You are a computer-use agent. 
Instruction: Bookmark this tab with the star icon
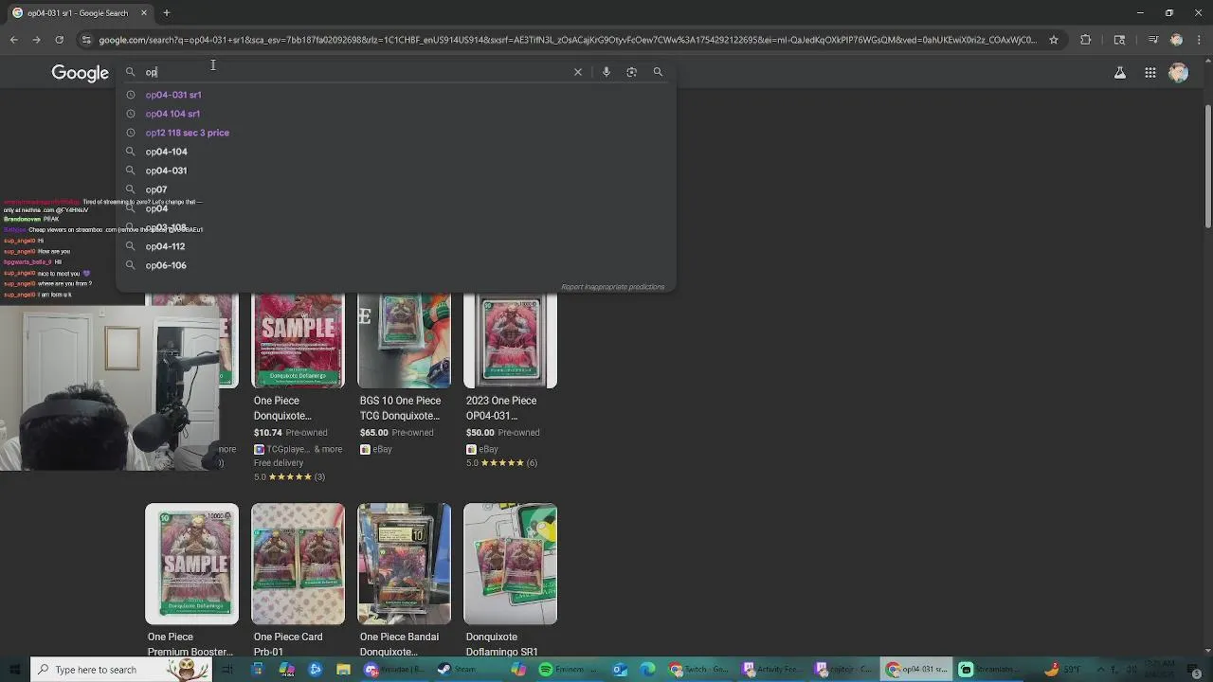(1053, 40)
